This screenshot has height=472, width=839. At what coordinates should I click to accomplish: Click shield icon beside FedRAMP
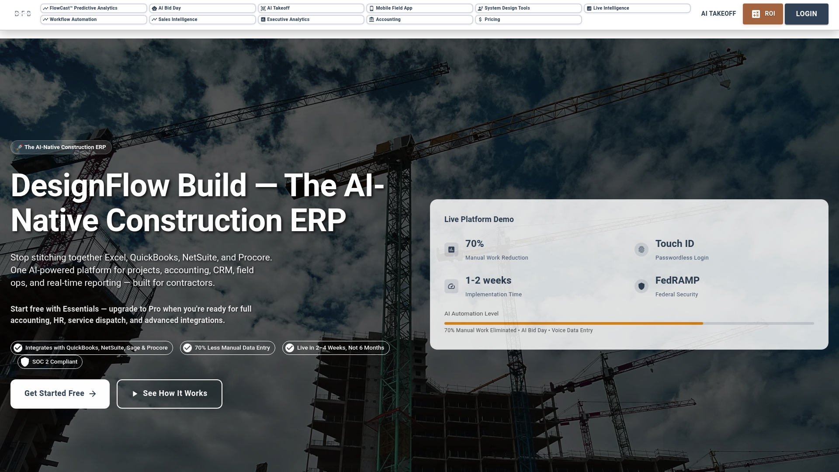pos(641,286)
